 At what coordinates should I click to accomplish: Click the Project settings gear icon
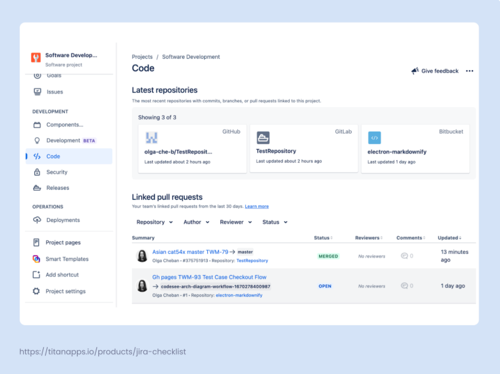(37, 291)
